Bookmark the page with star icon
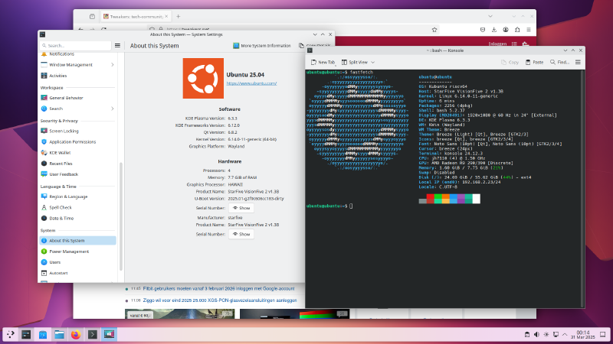Screen dimensions: 613x344 point(434,30)
